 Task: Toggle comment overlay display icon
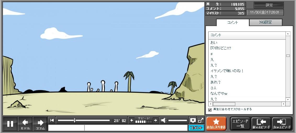[x=193, y=120]
